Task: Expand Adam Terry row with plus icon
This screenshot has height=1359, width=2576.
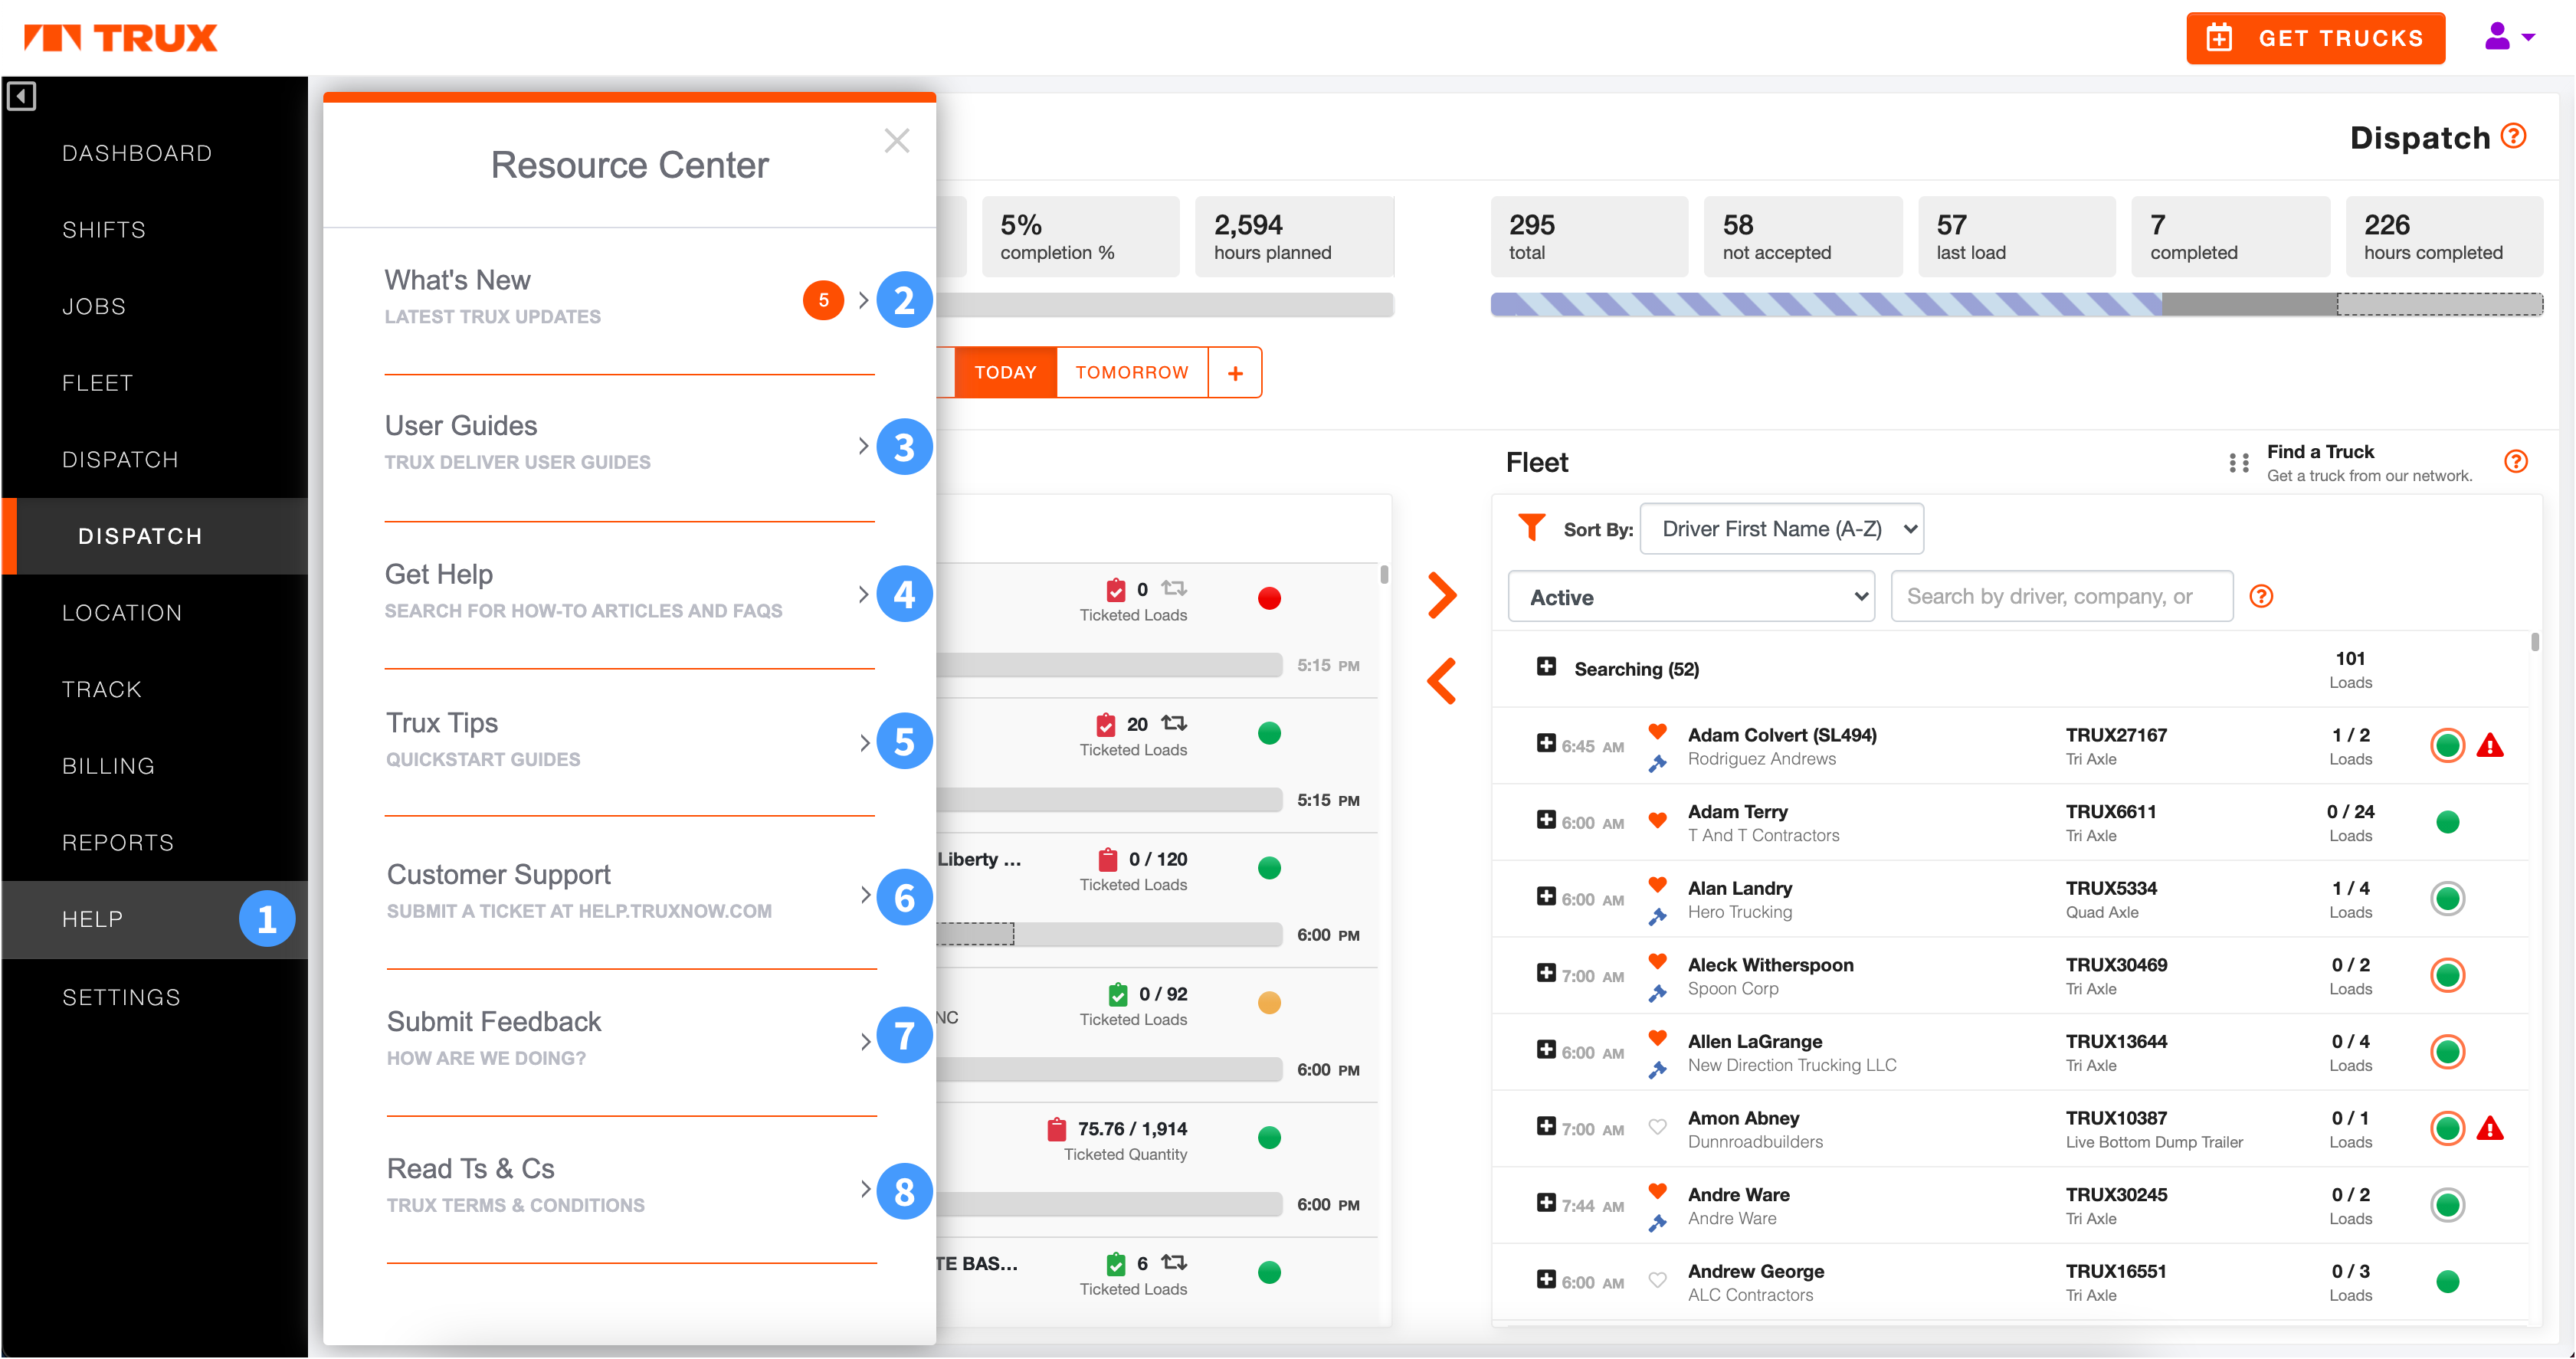Action: [x=1545, y=820]
